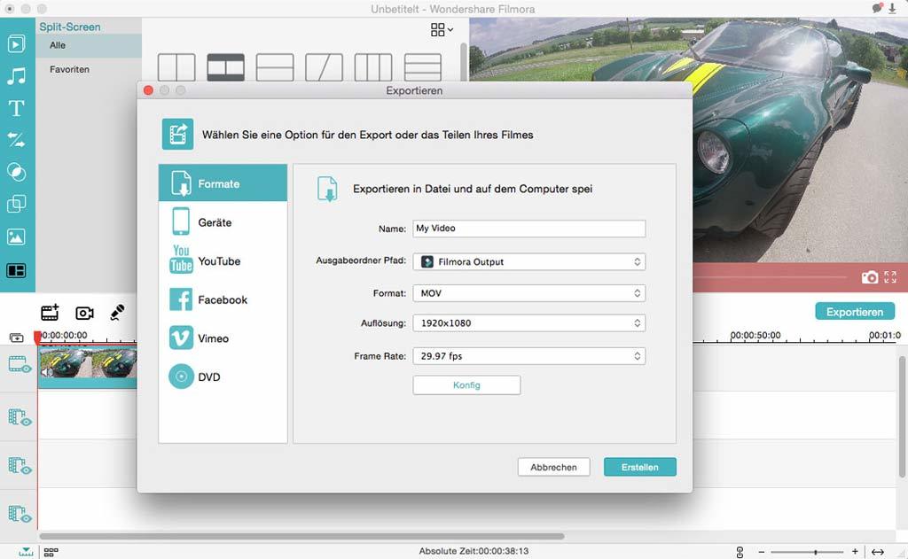Click the file export icon beside description

pyautogui.click(x=328, y=189)
